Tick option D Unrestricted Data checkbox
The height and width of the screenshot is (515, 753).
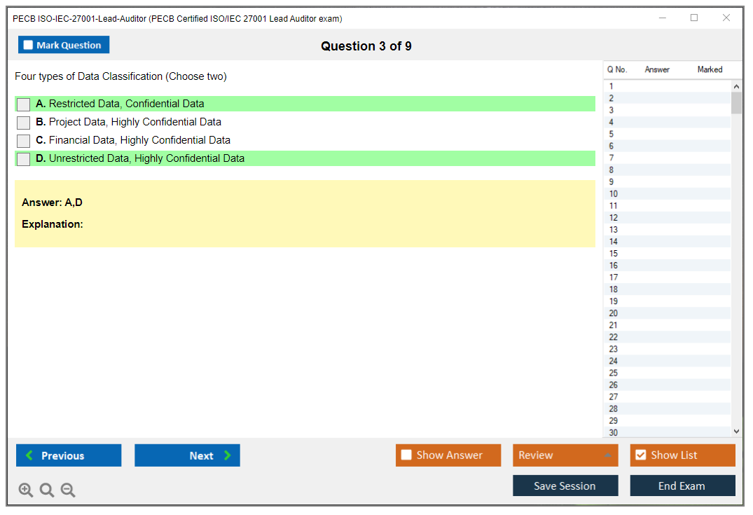[24, 159]
